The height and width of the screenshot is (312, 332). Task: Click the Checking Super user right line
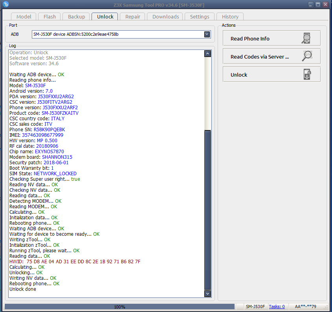[x=45, y=179]
